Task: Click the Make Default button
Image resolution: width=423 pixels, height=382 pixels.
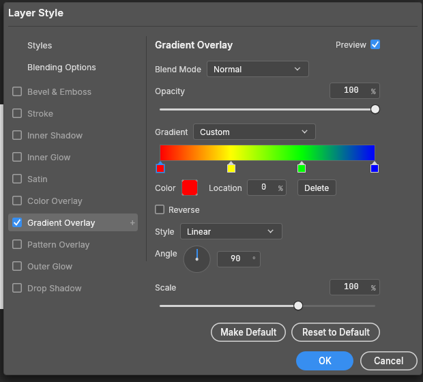Action: tap(248, 332)
